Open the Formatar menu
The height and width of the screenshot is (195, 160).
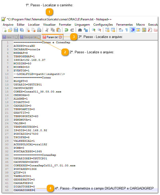pyautogui.click(x=65, y=25)
